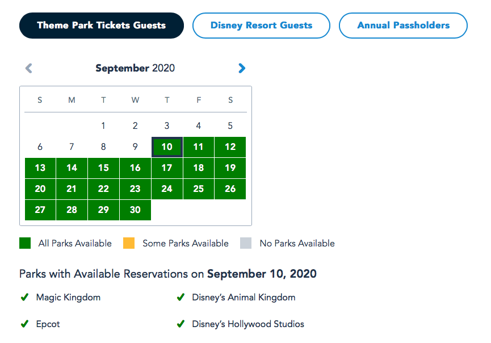Pick September 22 on the calendar

pos(103,189)
